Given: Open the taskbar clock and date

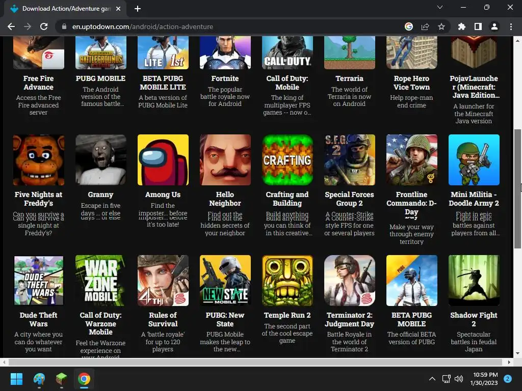Looking at the screenshot, I should click(x=484, y=379).
